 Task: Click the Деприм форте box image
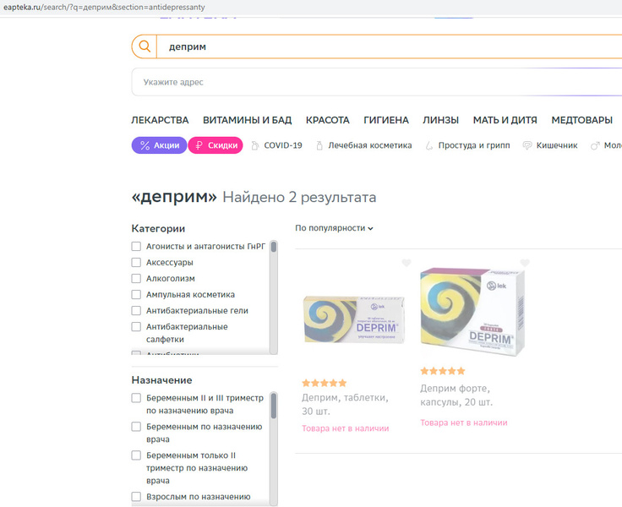pos(472,312)
